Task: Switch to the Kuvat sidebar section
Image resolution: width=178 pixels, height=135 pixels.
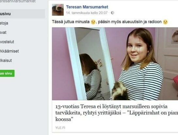Action: [x=3, y=32]
